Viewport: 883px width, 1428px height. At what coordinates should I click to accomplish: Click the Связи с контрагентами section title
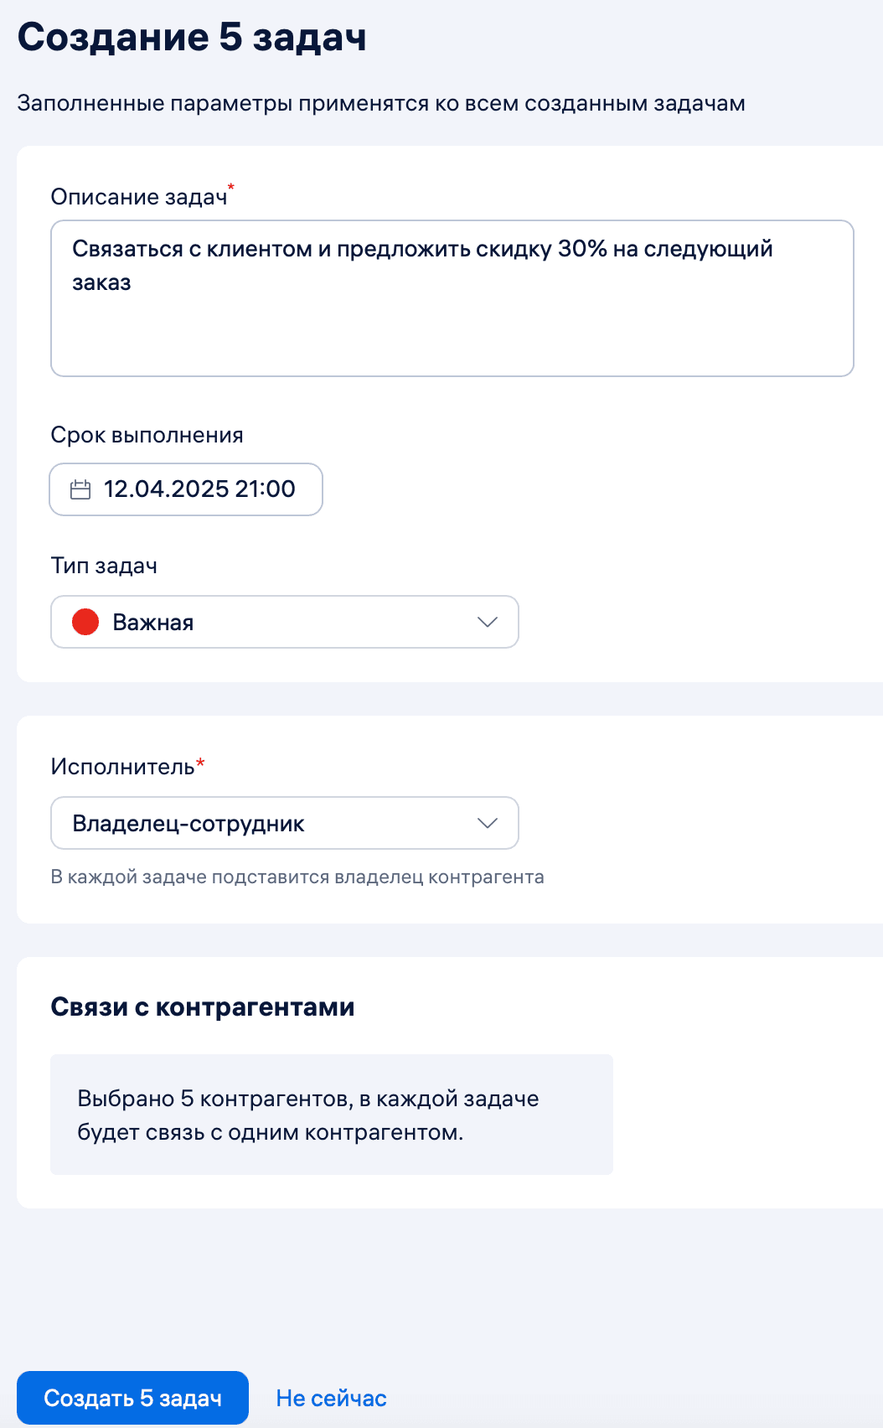pyautogui.click(x=204, y=1007)
